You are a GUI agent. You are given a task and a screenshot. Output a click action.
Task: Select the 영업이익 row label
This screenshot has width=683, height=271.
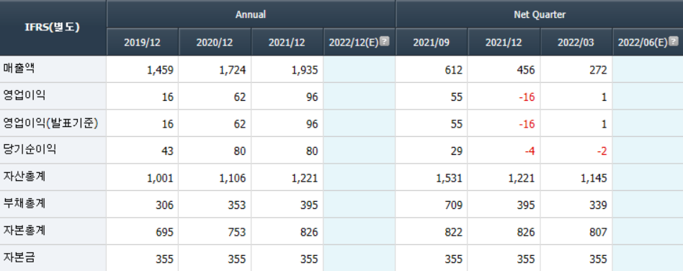point(24,95)
